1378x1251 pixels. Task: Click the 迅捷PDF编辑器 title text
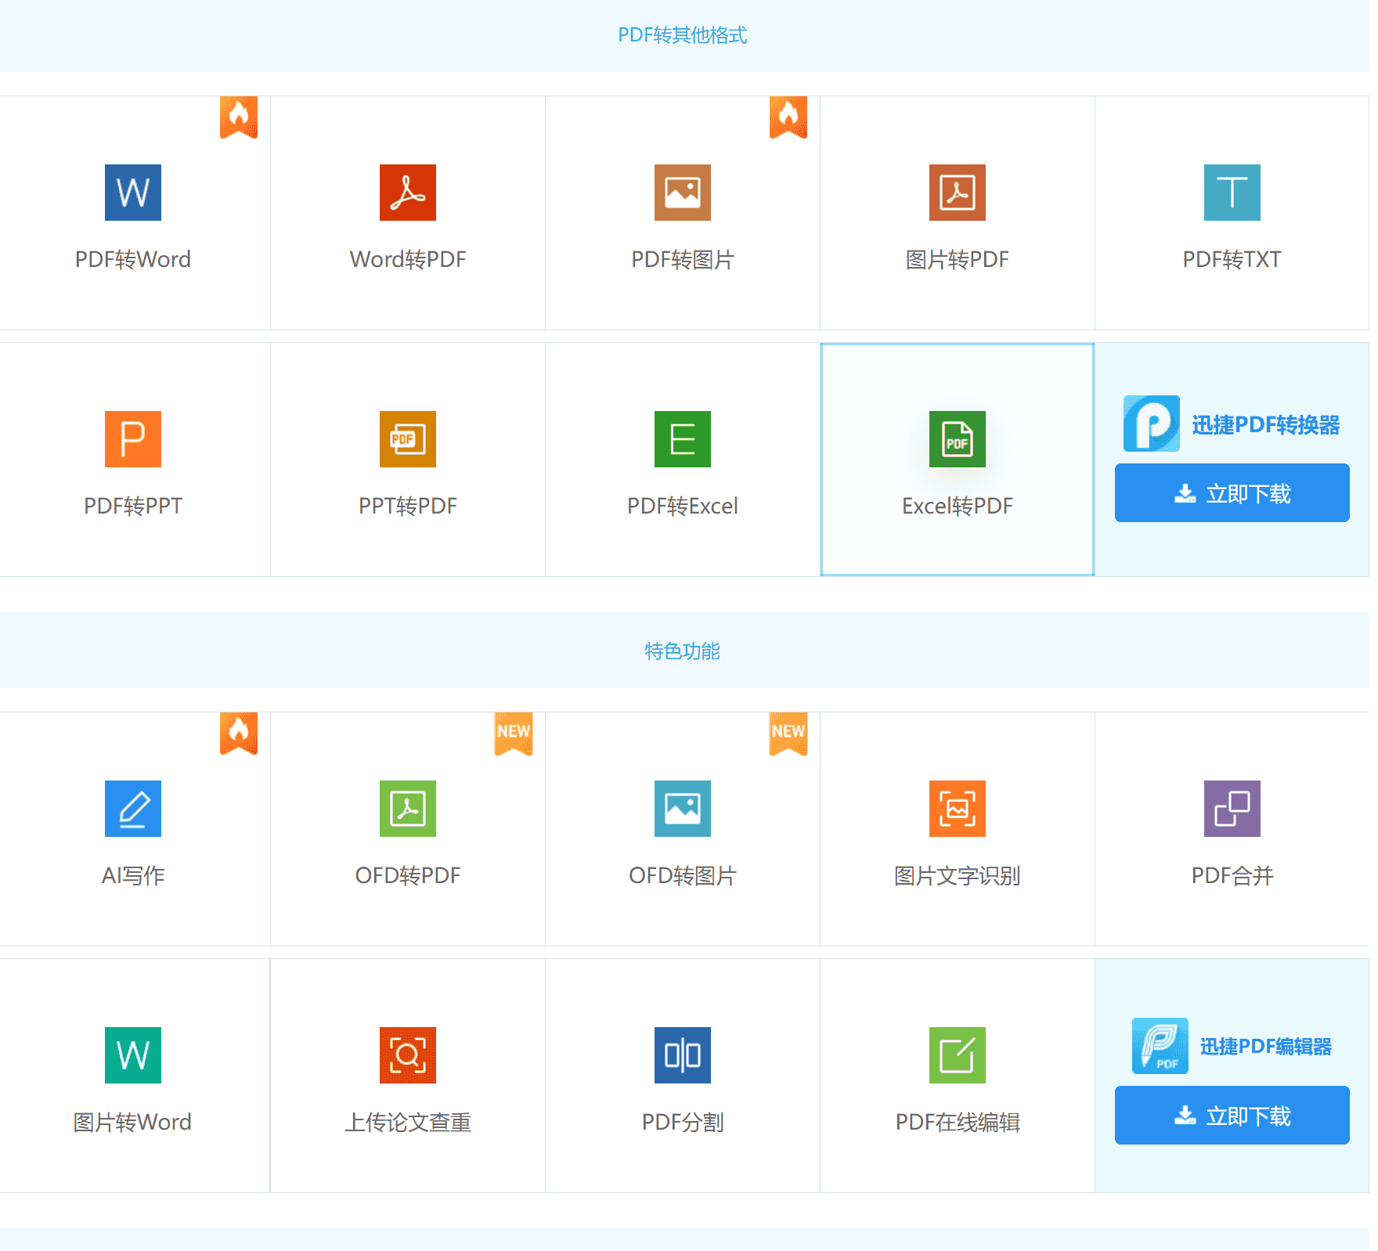[1266, 1047]
